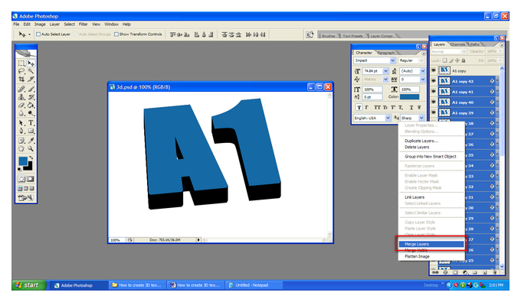This screenshot has height=302, width=521.
Task: Open the Move tool preset picker arrow
Action: (x=29, y=34)
